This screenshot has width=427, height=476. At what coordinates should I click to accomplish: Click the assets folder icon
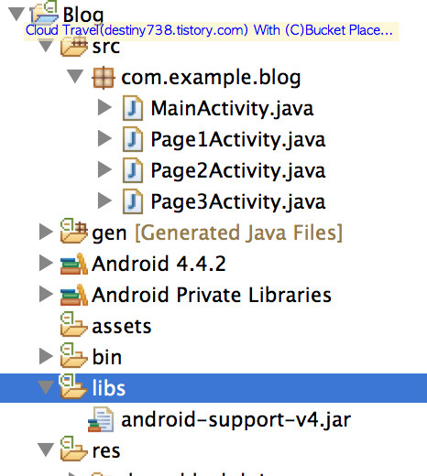coord(74,324)
